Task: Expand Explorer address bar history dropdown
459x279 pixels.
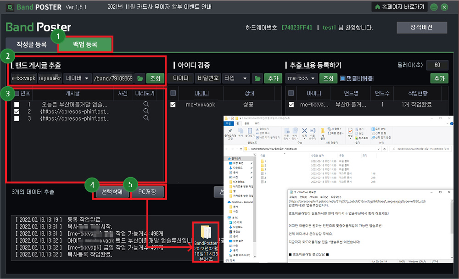Action: coord(379,149)
